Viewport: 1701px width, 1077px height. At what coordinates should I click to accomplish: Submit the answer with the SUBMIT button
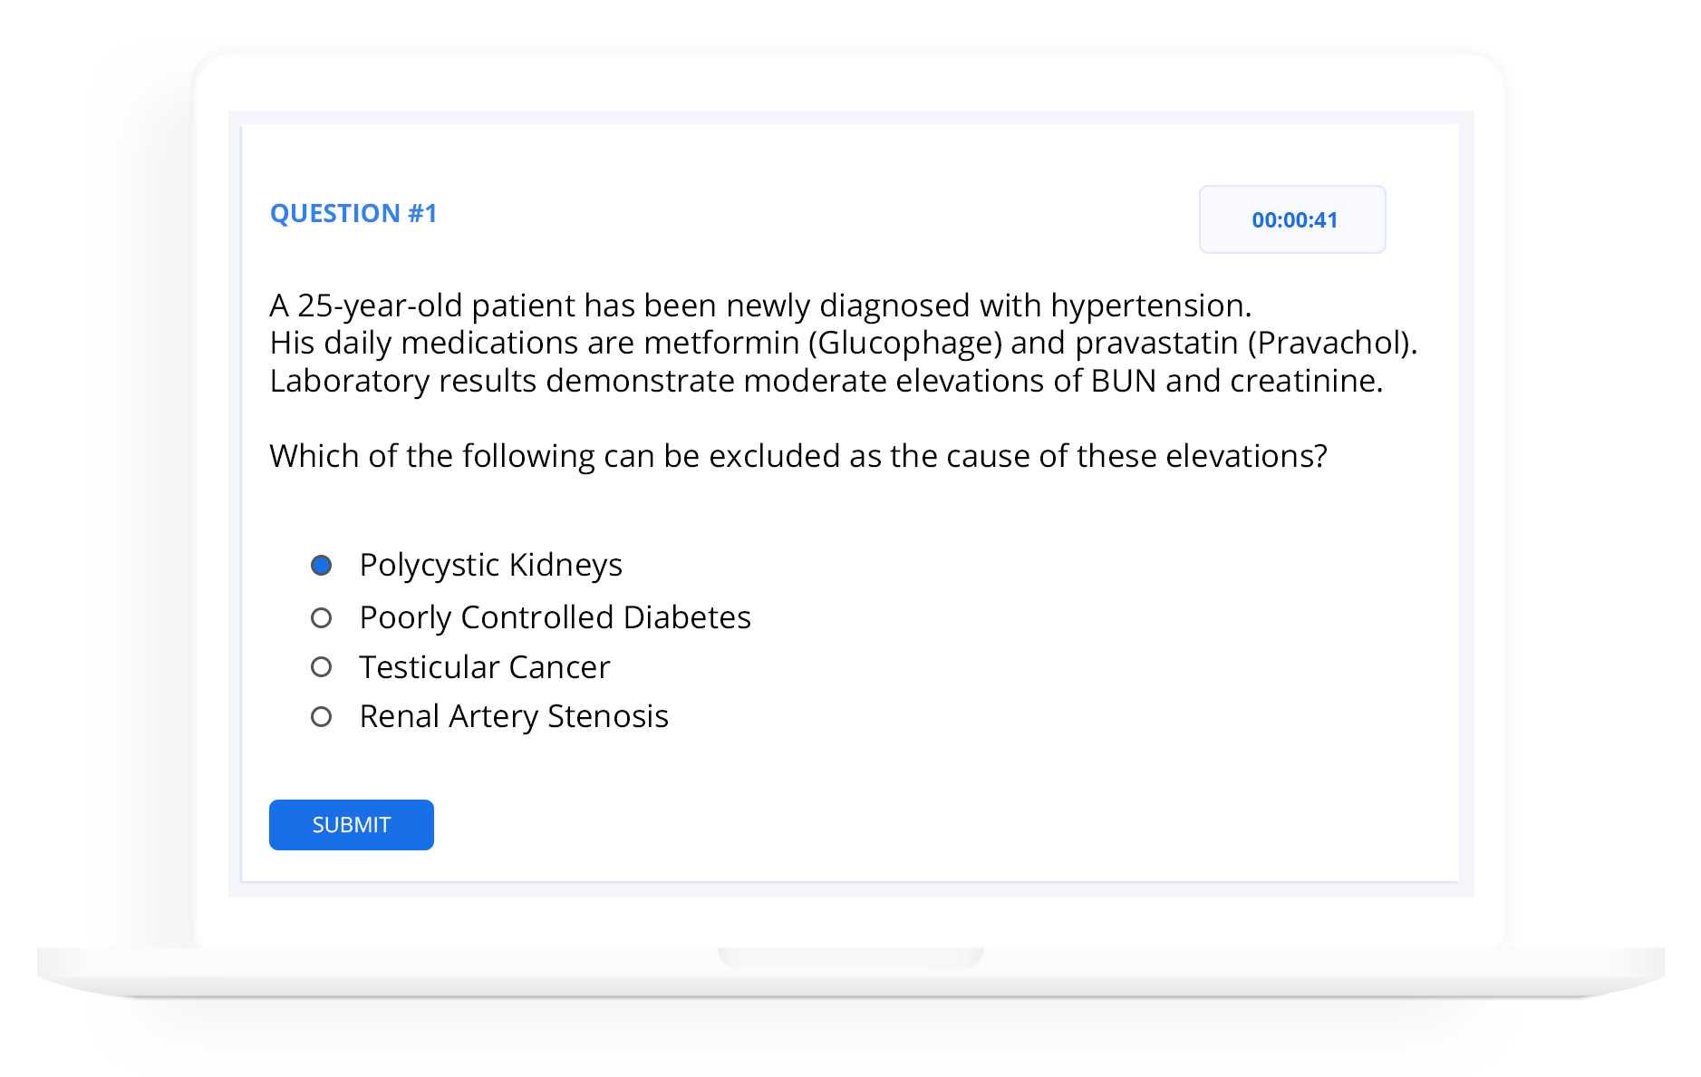(x=352, y=825)
